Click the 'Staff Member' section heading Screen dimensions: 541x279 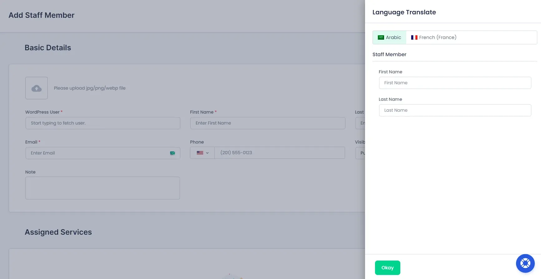pos(389,54)
